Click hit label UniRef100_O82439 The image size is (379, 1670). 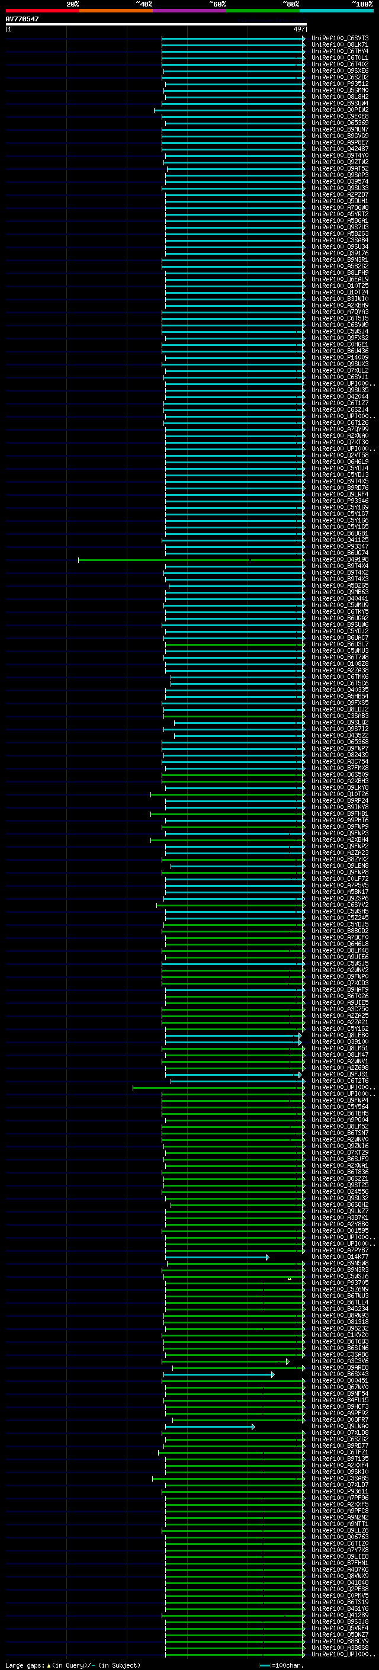[340, 755]
